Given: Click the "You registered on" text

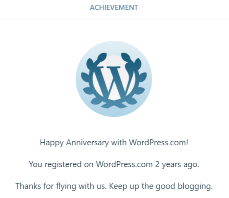Looking at the screenshot, I should click(x=61, y=165).
